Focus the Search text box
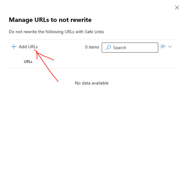Screen dimensions: 183x169 [x=130, y=48]
